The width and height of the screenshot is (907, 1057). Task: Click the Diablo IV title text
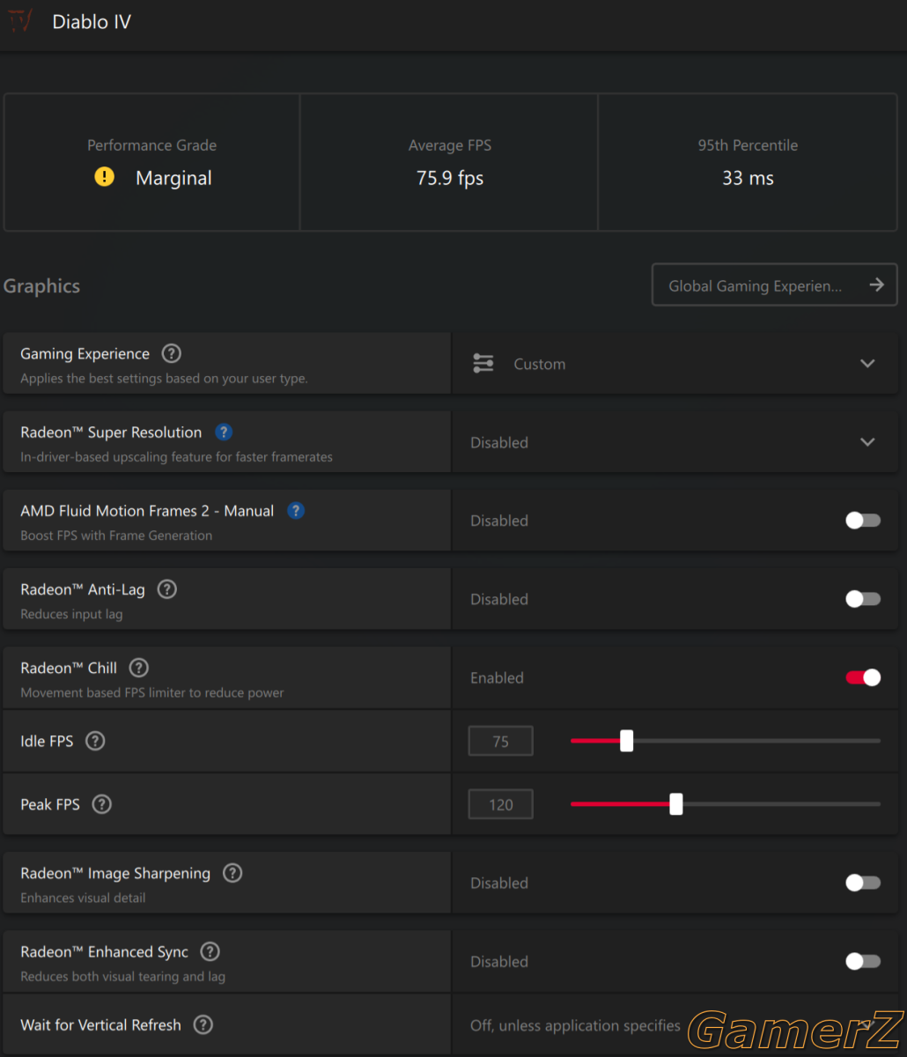click(92, 22)
